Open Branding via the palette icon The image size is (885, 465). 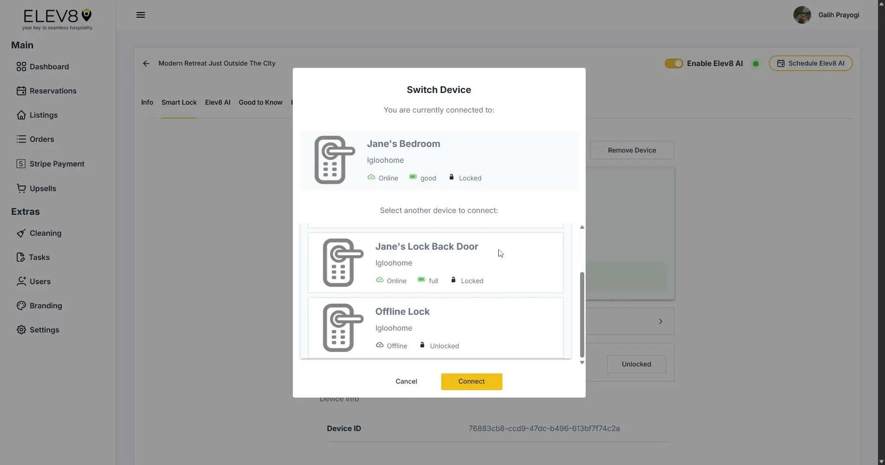pos(21,306)
